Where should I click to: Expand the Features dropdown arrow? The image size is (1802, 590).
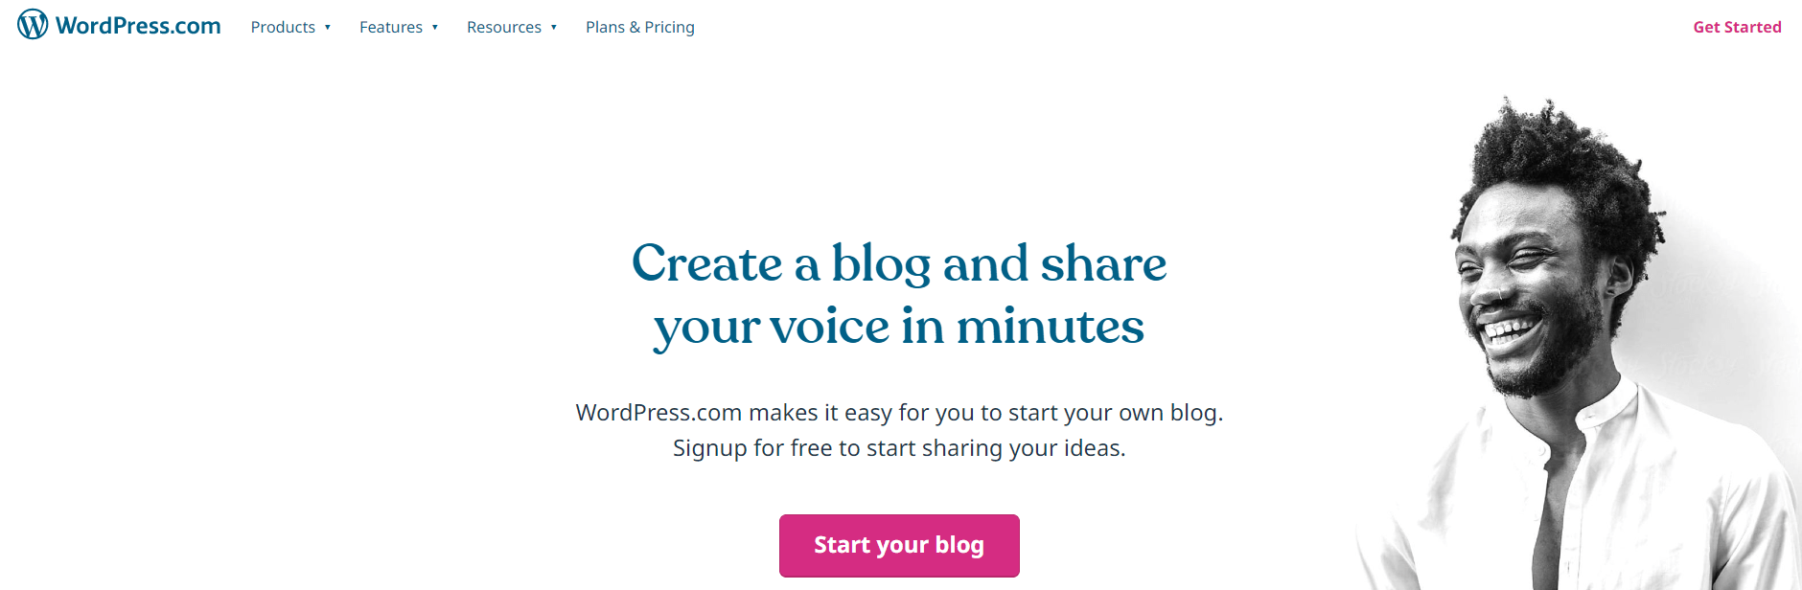(x=435, y=27)
